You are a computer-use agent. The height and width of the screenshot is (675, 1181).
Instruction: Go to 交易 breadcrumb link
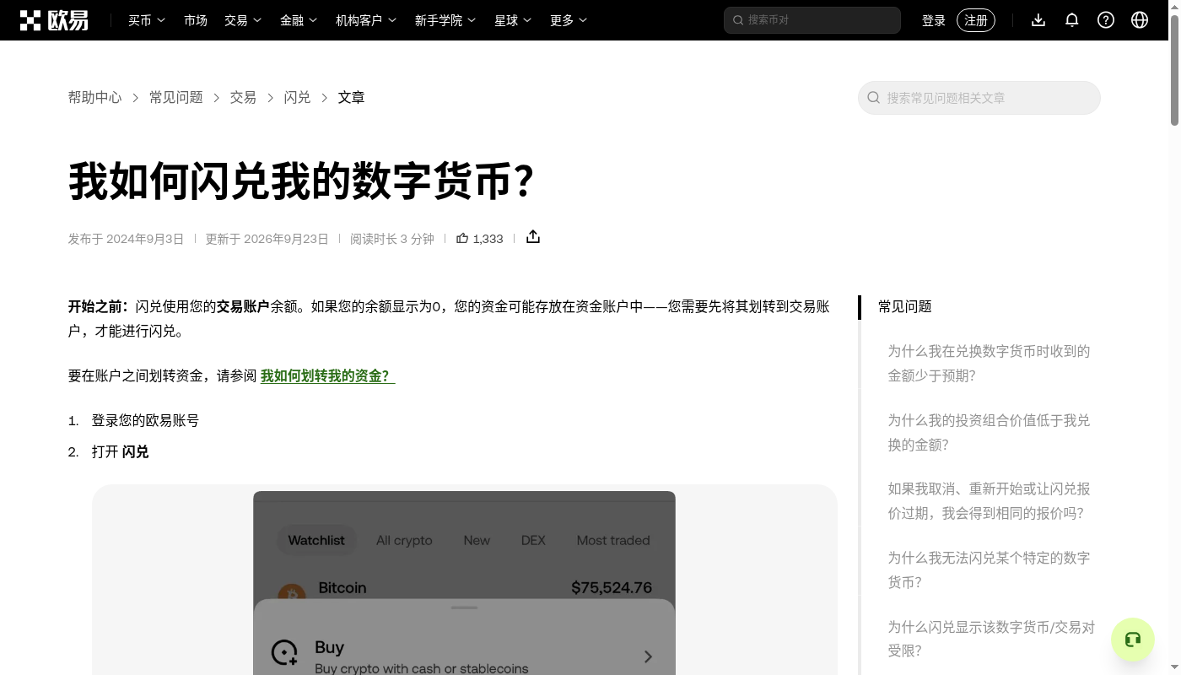pyautogui.click(x=243, y=98)
